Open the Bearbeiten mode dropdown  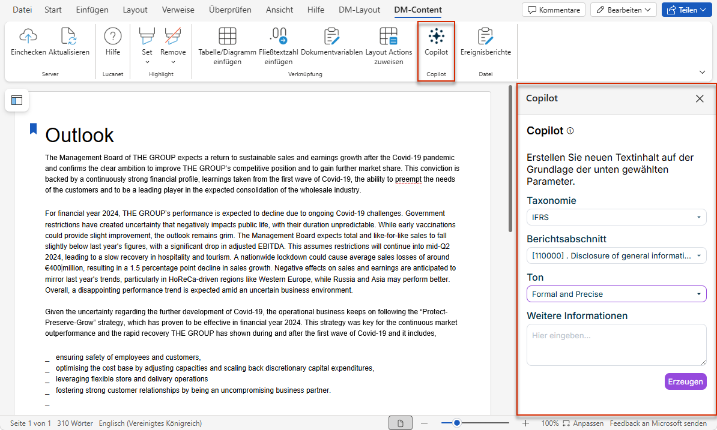(623, 10)
